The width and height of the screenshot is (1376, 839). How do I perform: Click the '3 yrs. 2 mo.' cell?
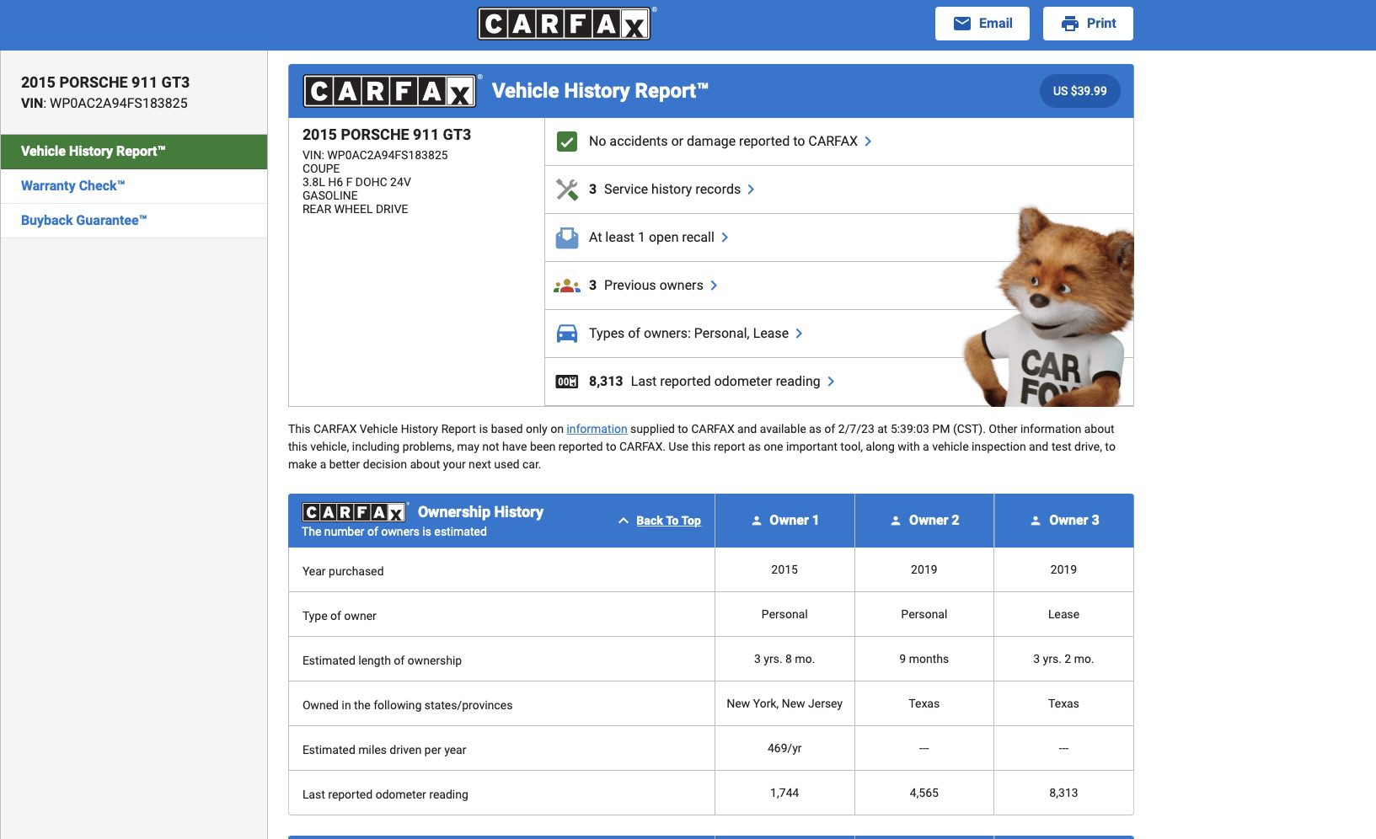[x=1063, y=659]
